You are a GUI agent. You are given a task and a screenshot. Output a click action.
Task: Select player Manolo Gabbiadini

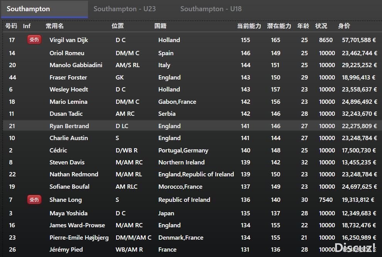[76, 65]
